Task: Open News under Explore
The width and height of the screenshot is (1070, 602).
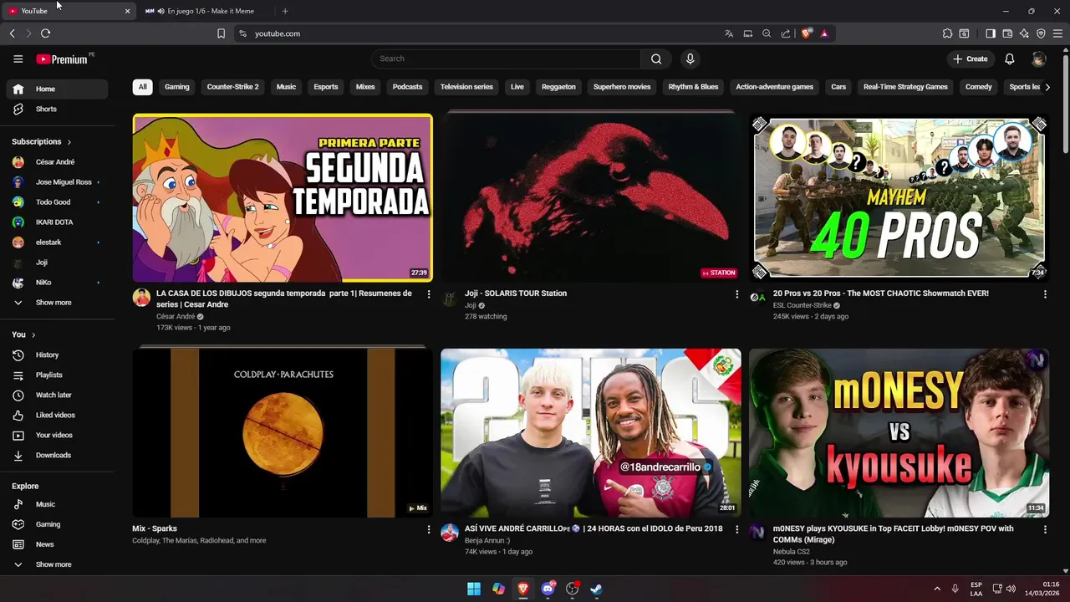Action: [x=57, y=544]
